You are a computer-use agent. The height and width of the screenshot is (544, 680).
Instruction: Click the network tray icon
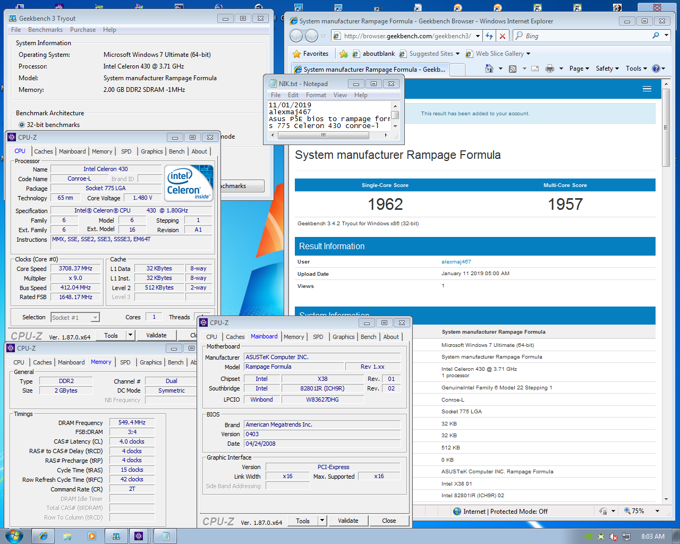point(626,537)
